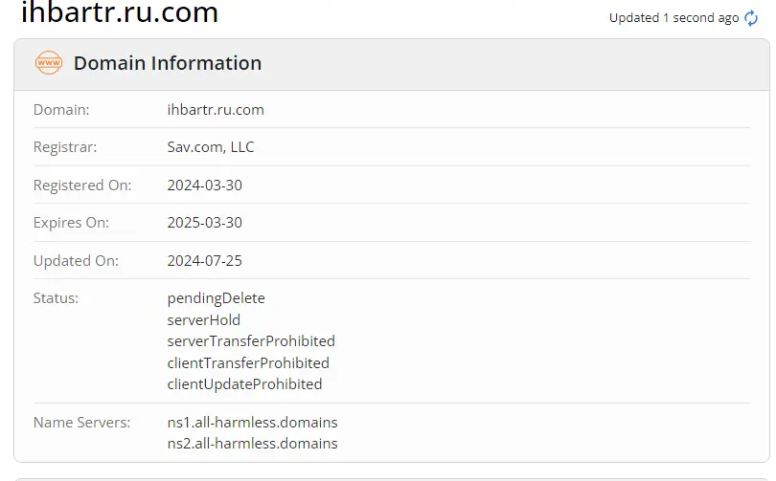Click the clientTransferProhibited status entry
Screen dimensions: 776x481
tap(248, 363)
